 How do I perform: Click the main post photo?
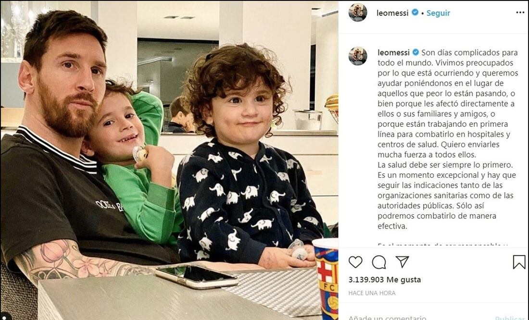[x=169, y=160]
